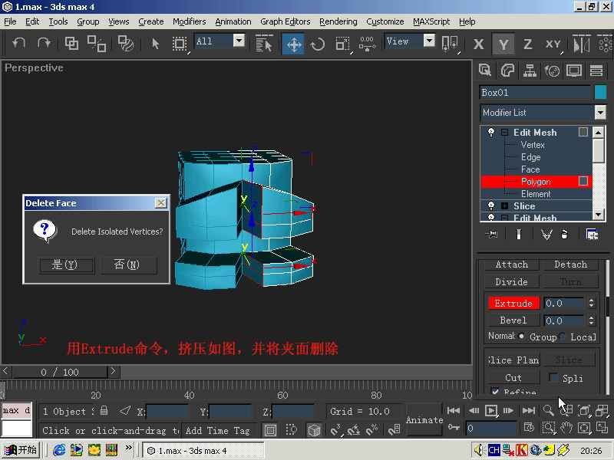614x460 pixels.
Task: Click the Windows 开始 Start button
Action: point(21,450)
